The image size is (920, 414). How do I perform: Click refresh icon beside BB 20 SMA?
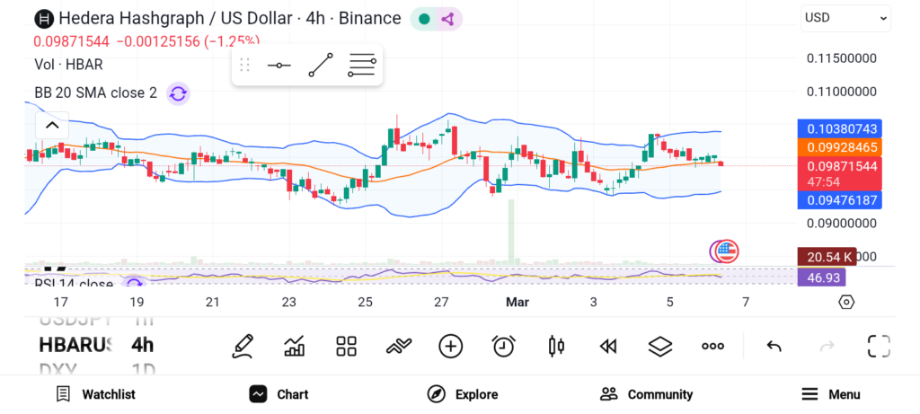coord(178,93)
